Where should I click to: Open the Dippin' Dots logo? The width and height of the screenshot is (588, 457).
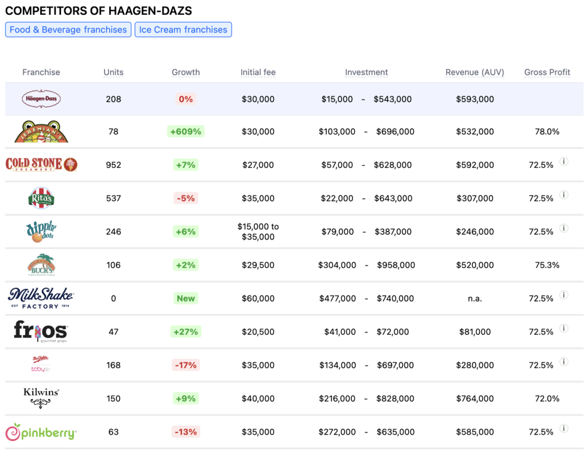pos(41,231)
